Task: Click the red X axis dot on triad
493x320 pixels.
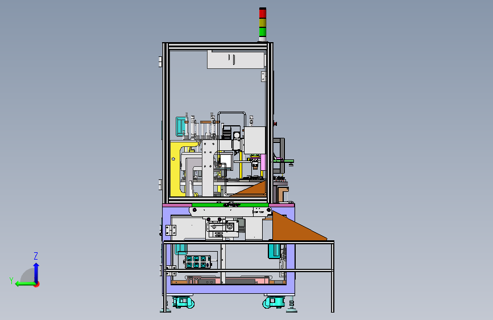Action: [37, 284]
